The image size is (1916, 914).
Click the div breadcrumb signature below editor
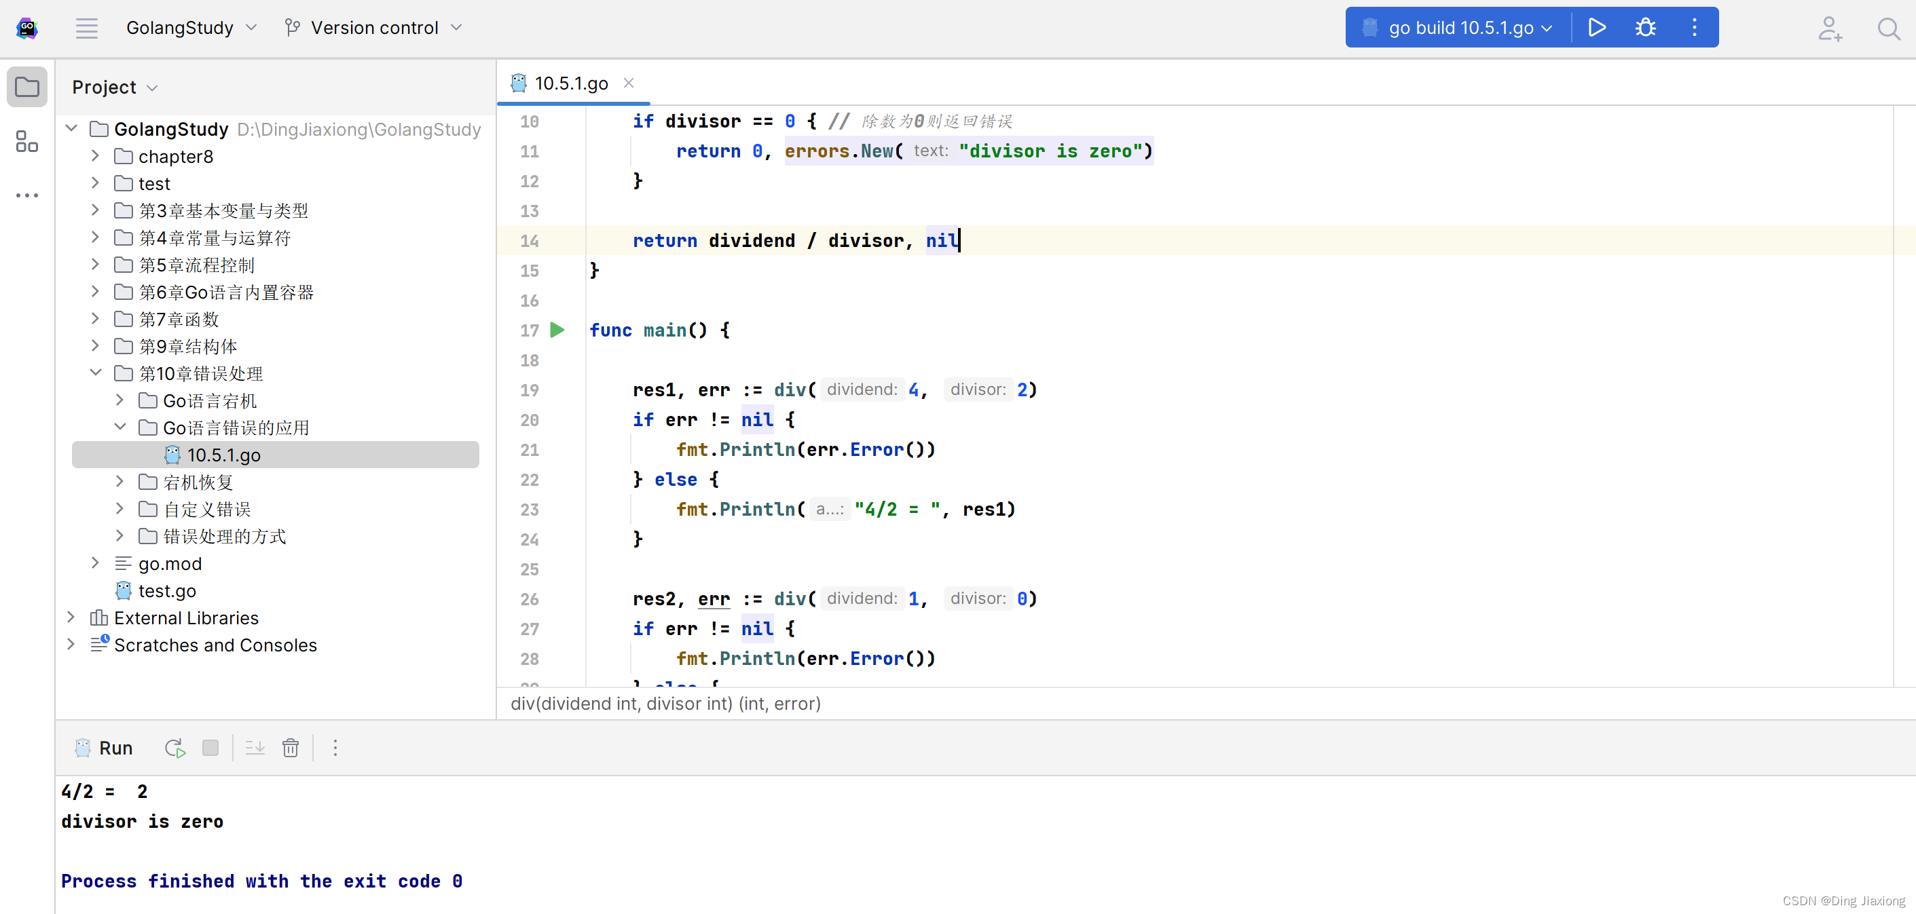tap(665, 704)
